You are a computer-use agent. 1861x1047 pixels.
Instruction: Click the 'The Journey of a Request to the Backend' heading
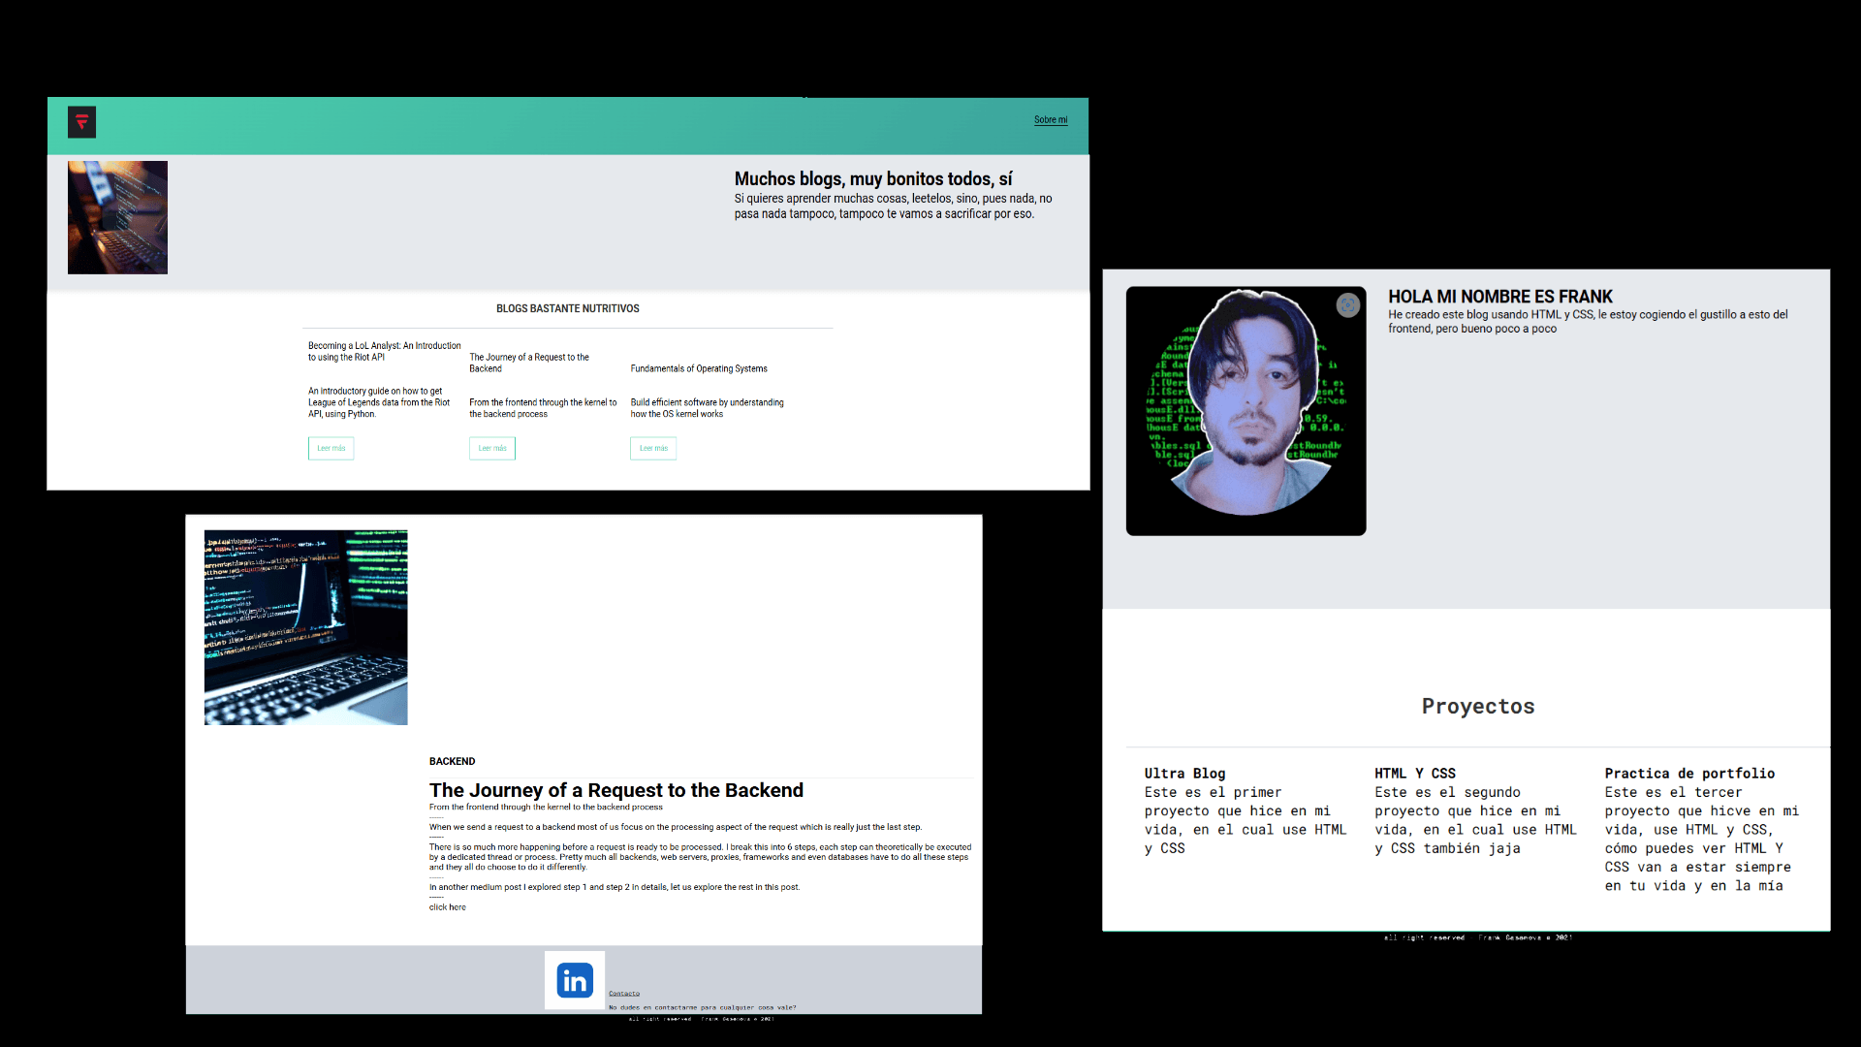tap(615, 790)
